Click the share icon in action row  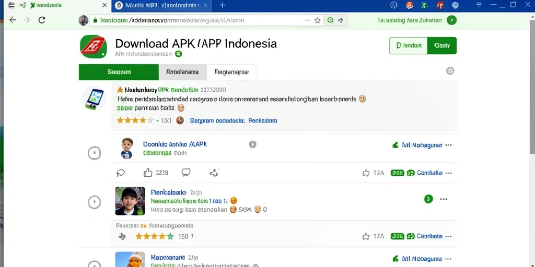click(x=214, y=173)
